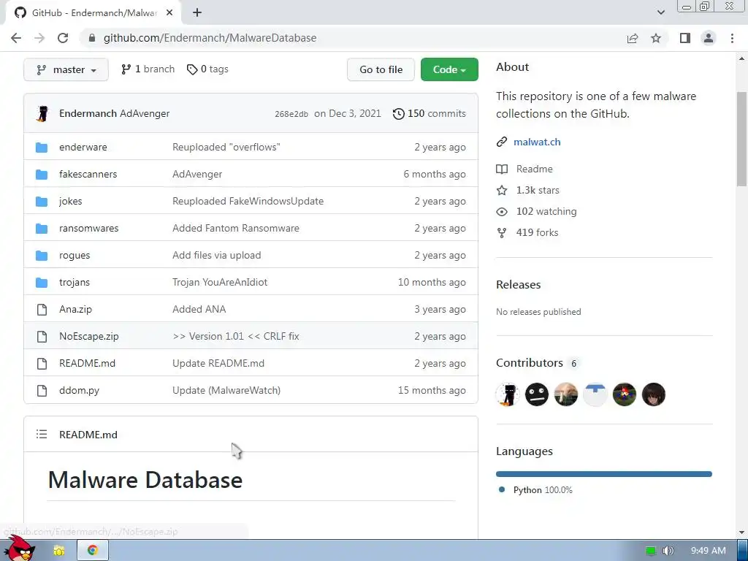The height and width of the screenshot is (561, 748).
Task: Click the volume speaker tray icon
Action: (x=668, y=551)
